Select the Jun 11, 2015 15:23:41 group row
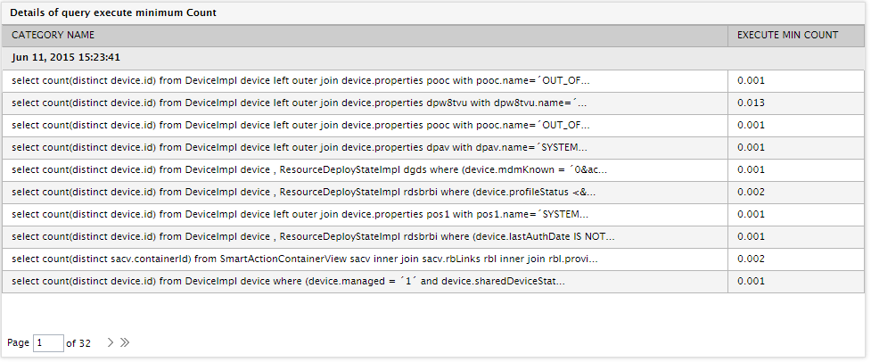 (x=433, y=58)
